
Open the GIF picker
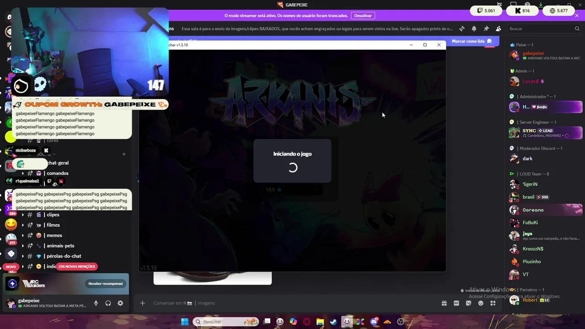click(x=456, y=303)
